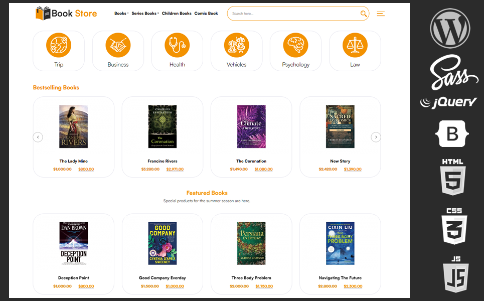Advance bestsellers carousel with next arrow
The image size is (484, 301).
(376, 137)
